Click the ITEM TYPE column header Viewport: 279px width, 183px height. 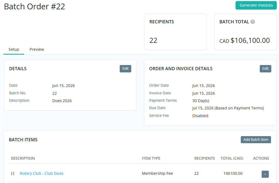click(151, 158)
